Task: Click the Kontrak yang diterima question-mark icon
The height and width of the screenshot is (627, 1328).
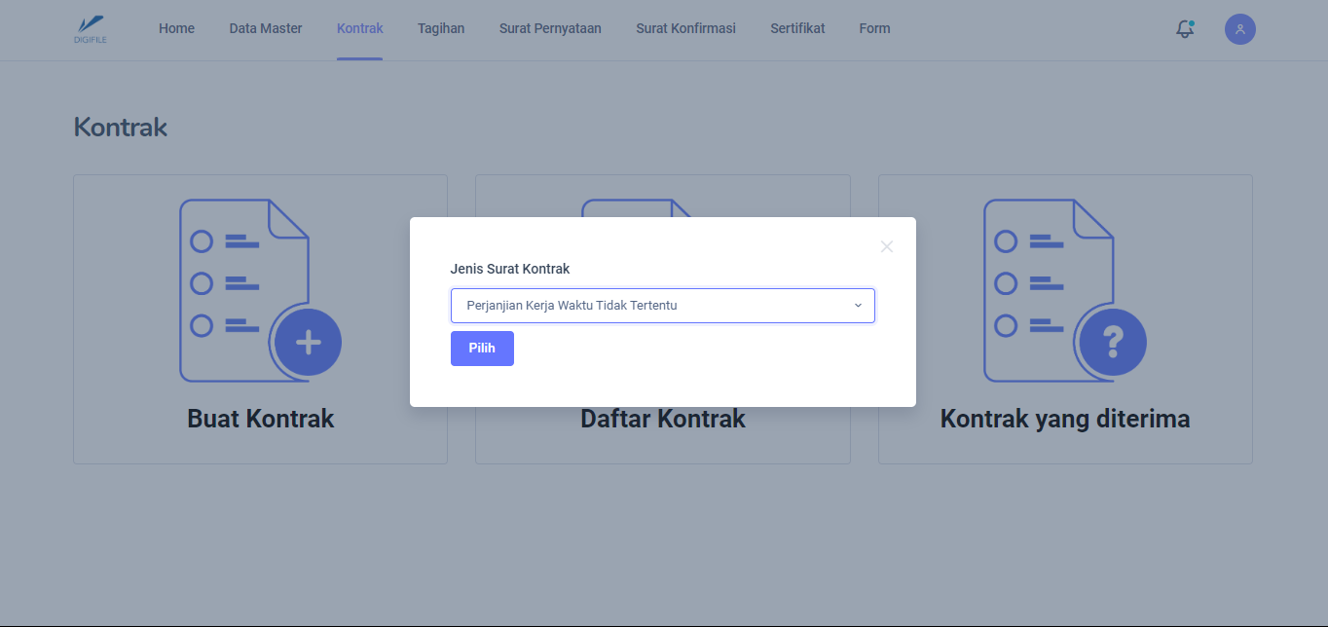Action: coord(1064,290)
